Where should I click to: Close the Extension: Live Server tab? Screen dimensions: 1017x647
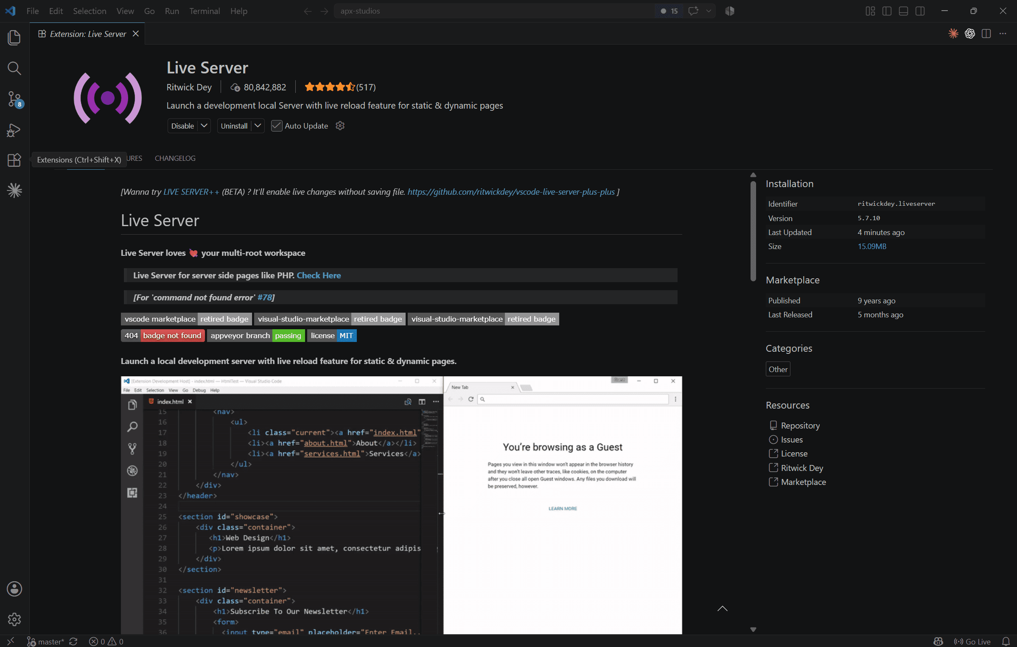tap(136, 34)
